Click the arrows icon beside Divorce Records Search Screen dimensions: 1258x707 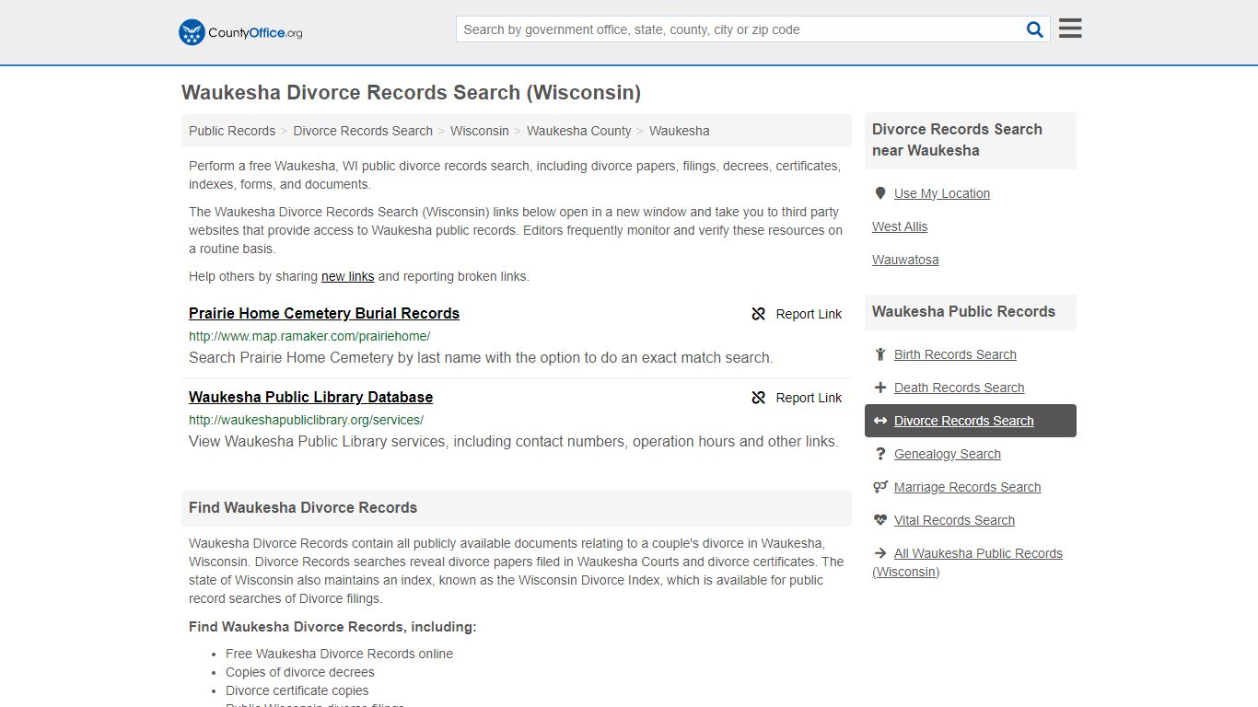(x=880, y=421)
